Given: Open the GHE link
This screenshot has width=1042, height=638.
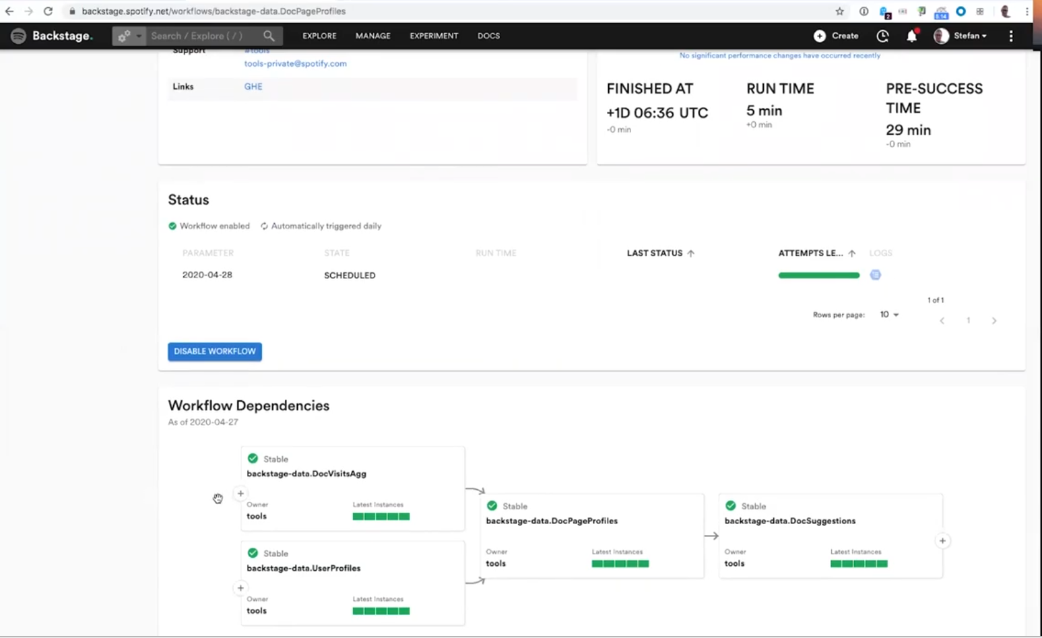Looking at the screenshot, I should pyautogui.click(x=253, y=86).
